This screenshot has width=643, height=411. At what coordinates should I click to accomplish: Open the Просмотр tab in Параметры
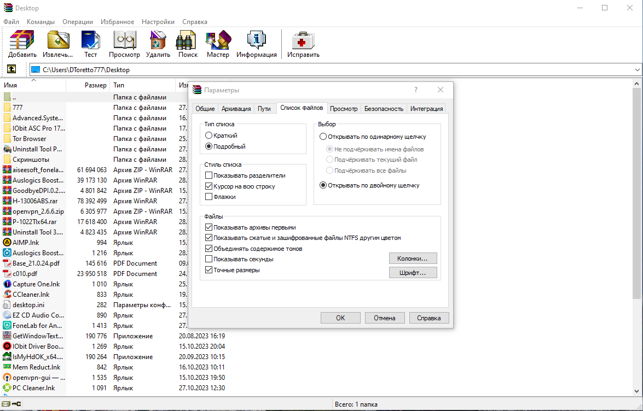pos(344,108)
